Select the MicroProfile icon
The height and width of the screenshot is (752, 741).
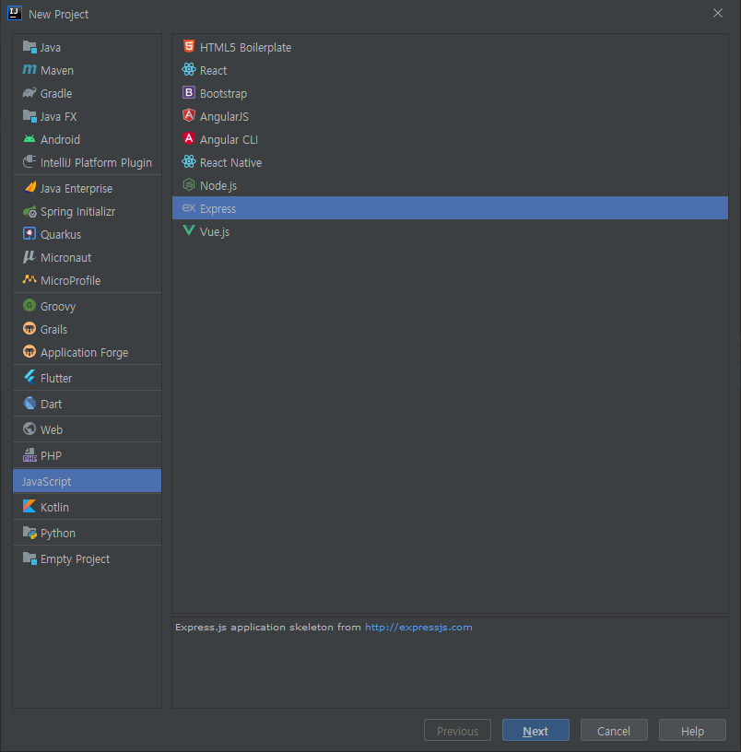29,279
